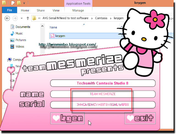The width and height of the screenshot is (176, 134).
Task: Open the File tab in Explorer
Action: coord(9,10)
